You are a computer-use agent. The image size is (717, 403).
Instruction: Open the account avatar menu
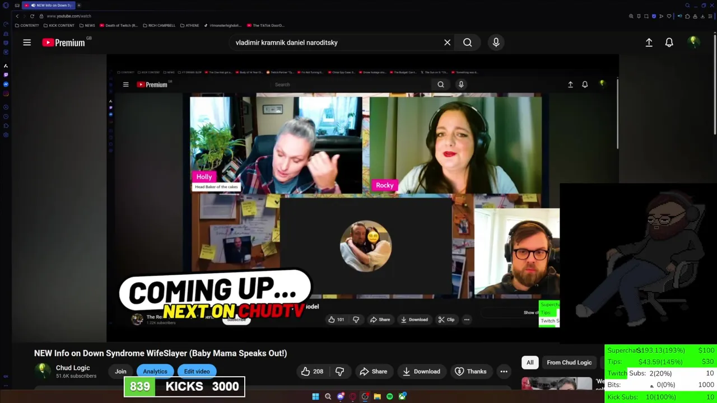coord(693,42)
